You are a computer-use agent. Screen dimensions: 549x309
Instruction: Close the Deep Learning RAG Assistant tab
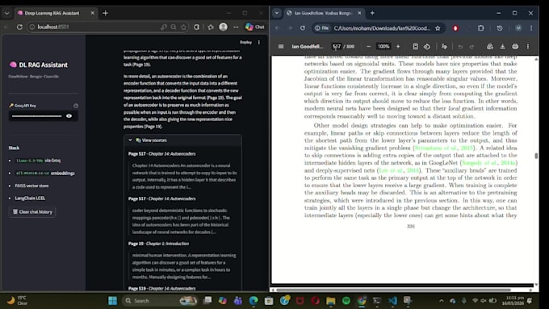click(92, 13)
